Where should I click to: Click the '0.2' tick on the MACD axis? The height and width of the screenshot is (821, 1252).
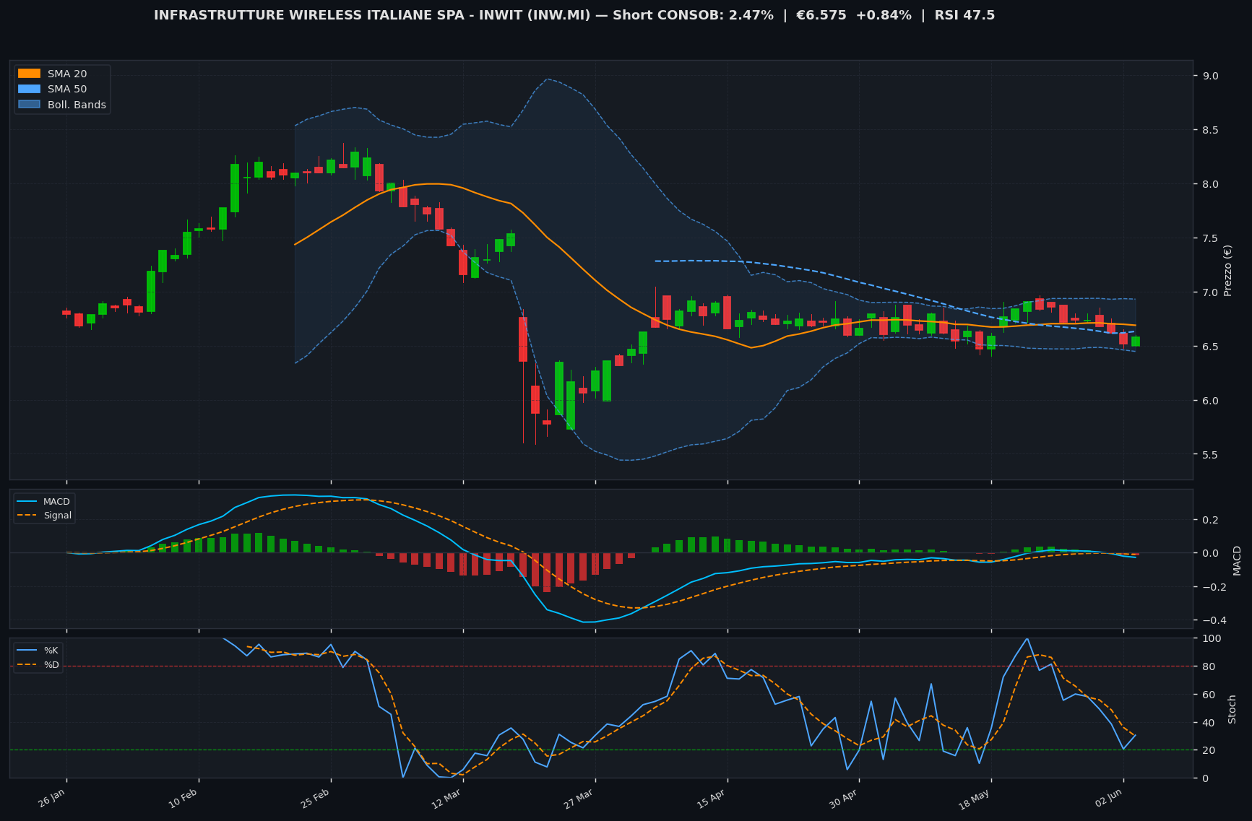click(x=1210, y=520)
